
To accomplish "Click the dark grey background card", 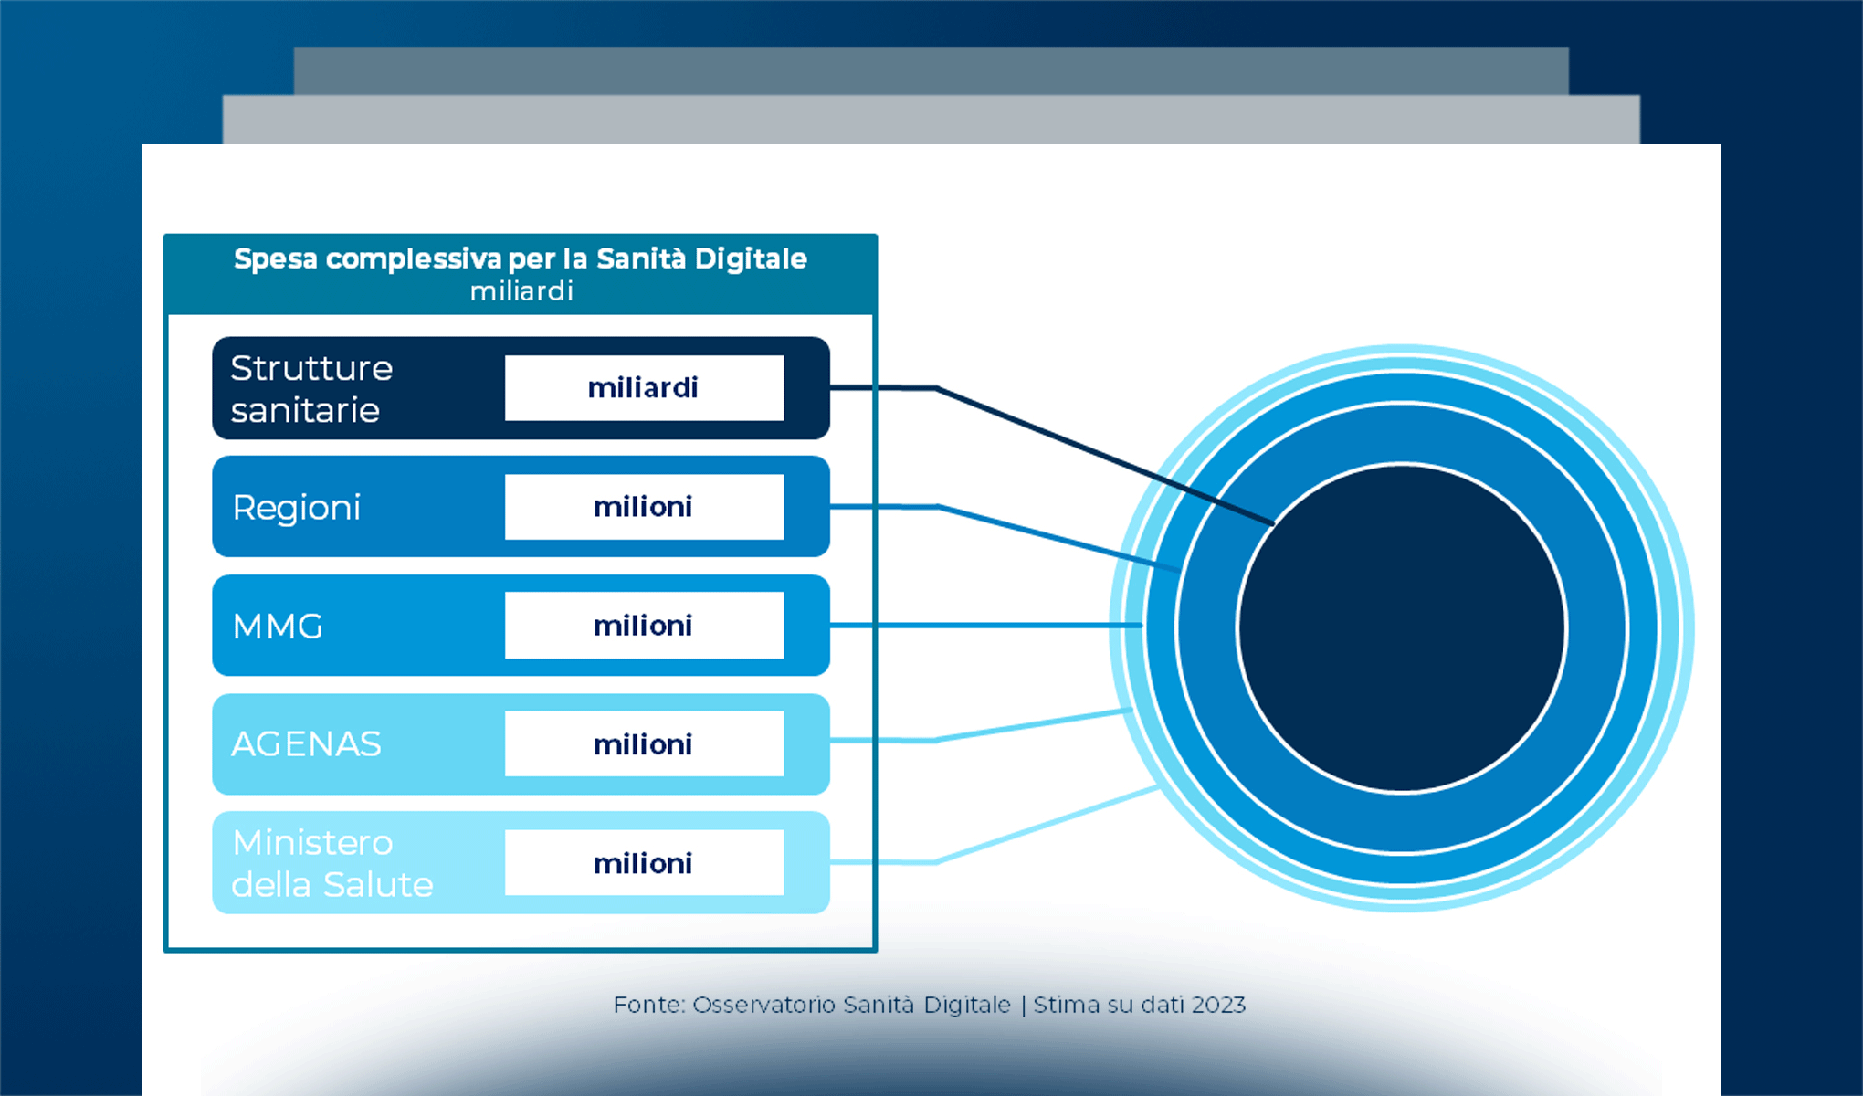I will (930, 70).
